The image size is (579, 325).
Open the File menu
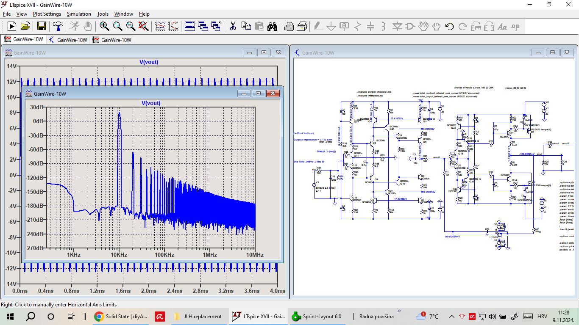(7, 14)
